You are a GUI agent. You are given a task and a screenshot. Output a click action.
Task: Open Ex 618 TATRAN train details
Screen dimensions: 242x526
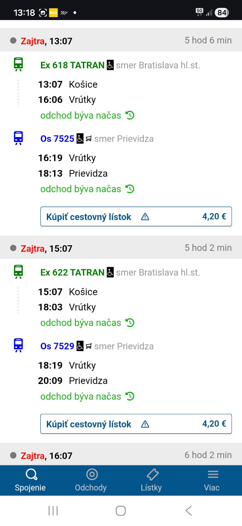tap(72, 65)
